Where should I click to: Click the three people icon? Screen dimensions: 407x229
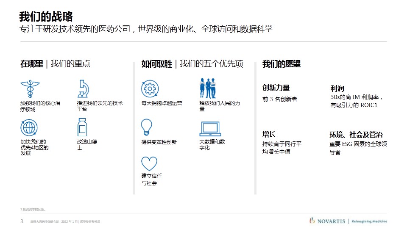[208, 88]
